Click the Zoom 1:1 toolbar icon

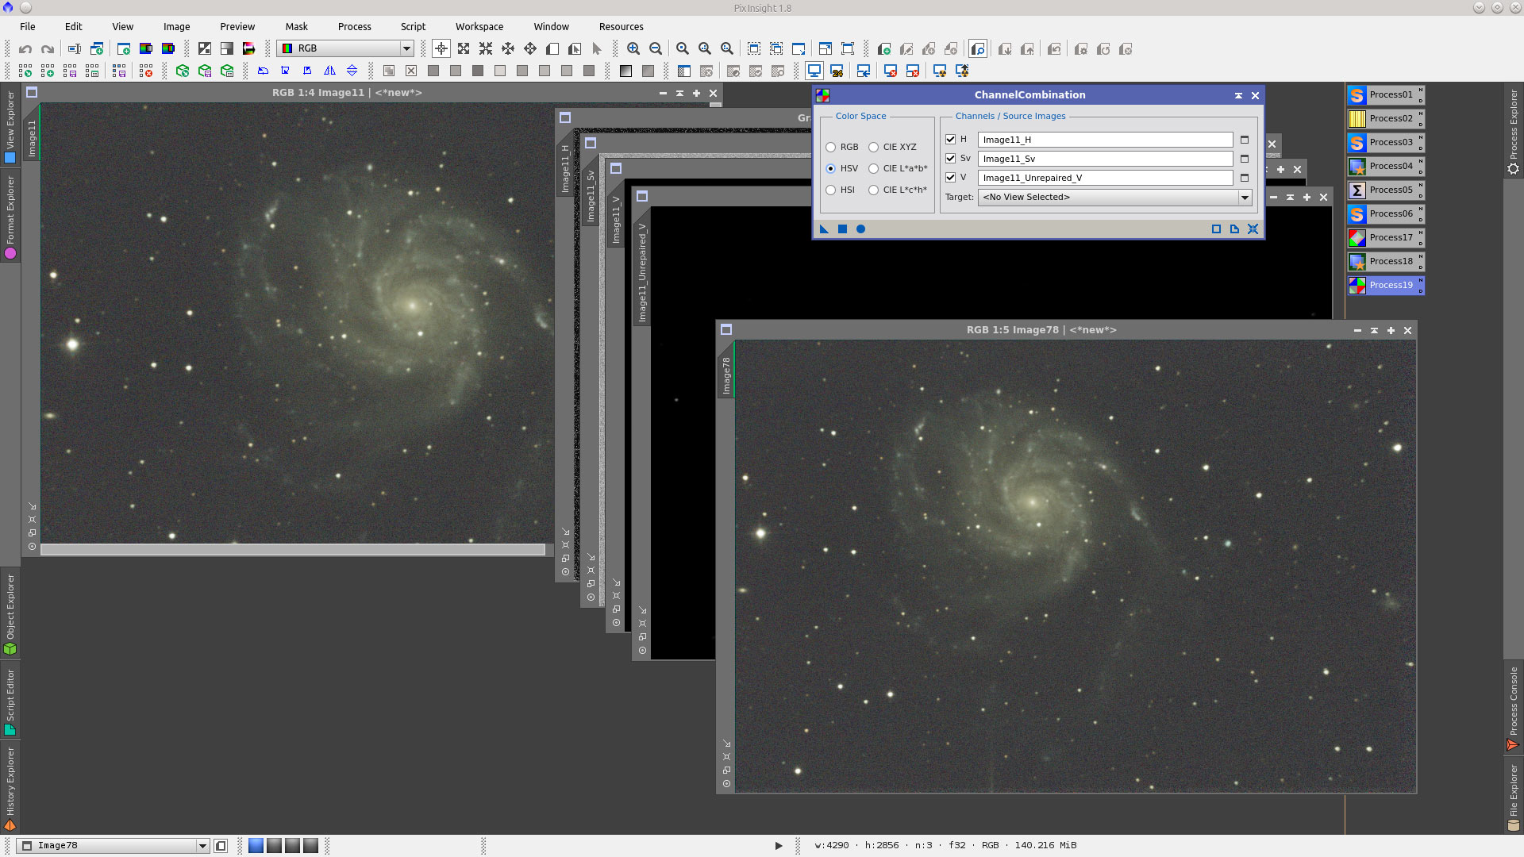[681, 48]
